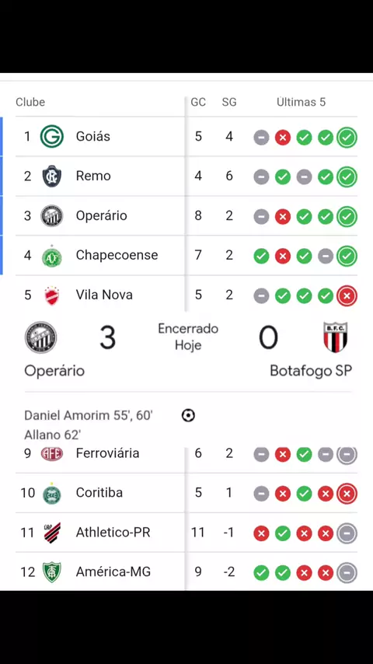Viewport: 373px width, 664px height.
Task: Open the Chapecoense team name link
Action: click(117, 255)
